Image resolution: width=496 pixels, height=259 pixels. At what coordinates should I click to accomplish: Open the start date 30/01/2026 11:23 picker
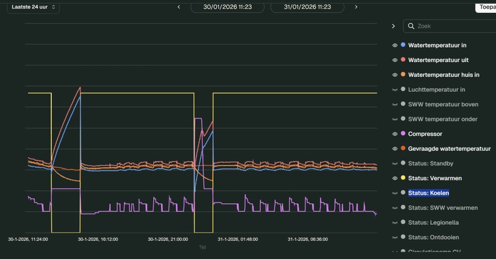(228, 7)
